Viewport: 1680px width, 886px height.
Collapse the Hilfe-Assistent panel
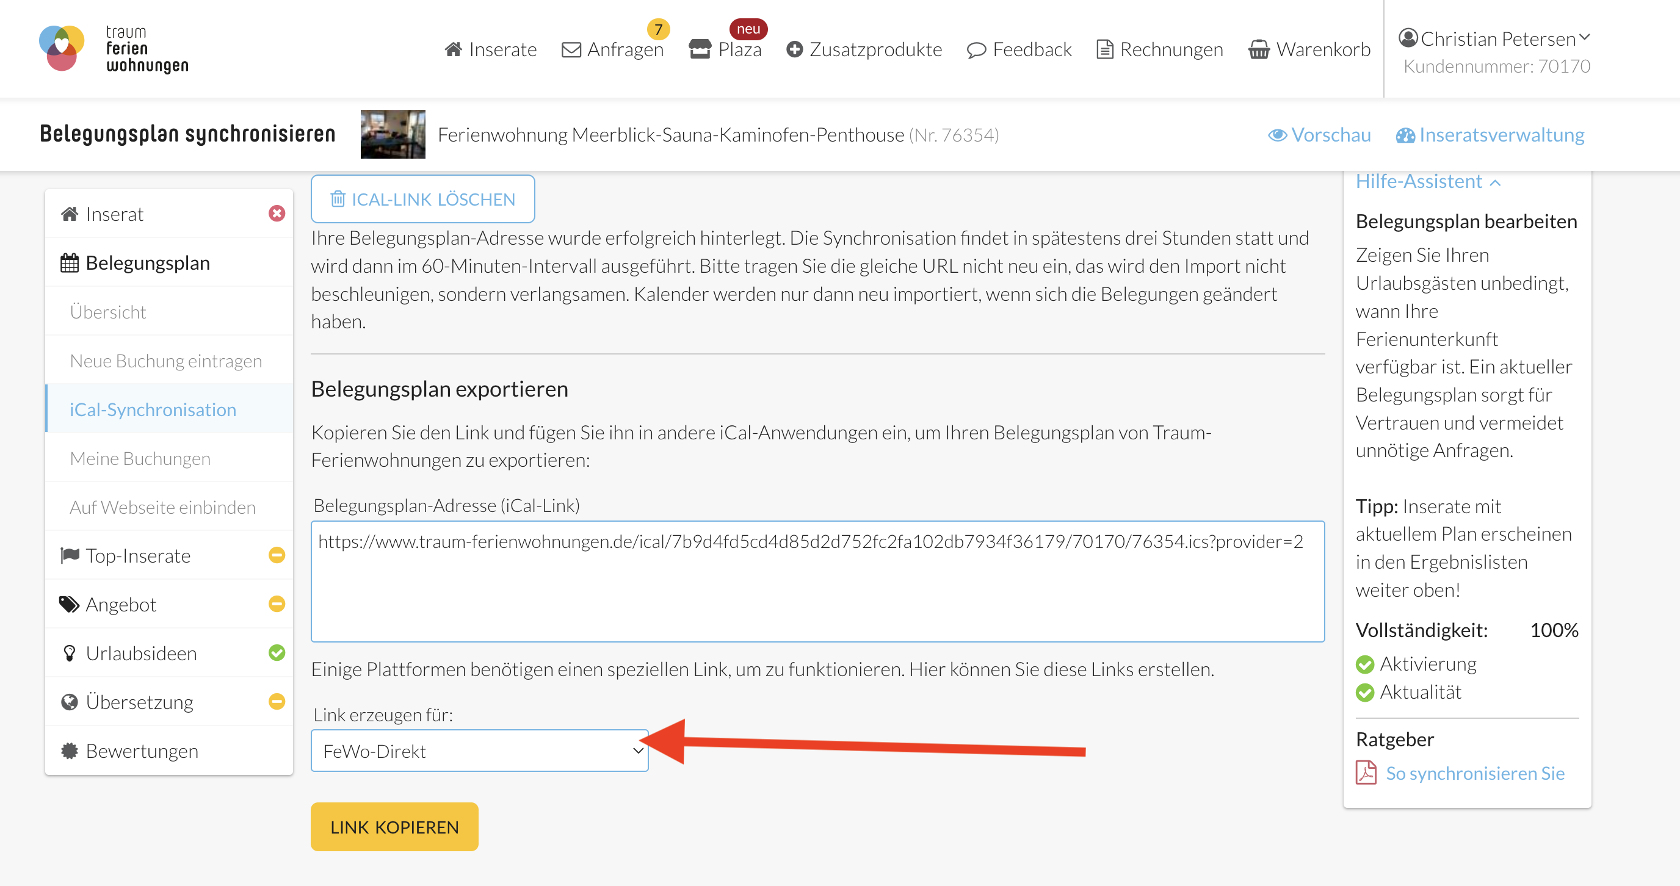1428,181
